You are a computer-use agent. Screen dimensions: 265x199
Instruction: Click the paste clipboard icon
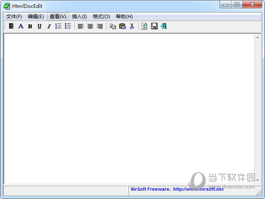tap(122, 26)
